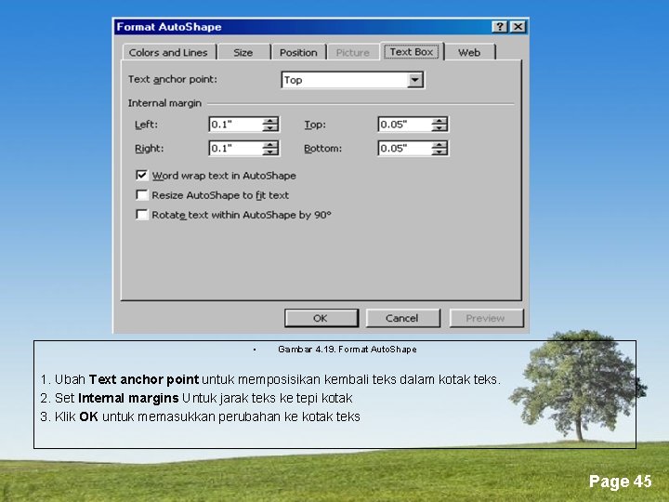Open the Text anchor point dropdown
669x502 pixels.
point(414,80)
